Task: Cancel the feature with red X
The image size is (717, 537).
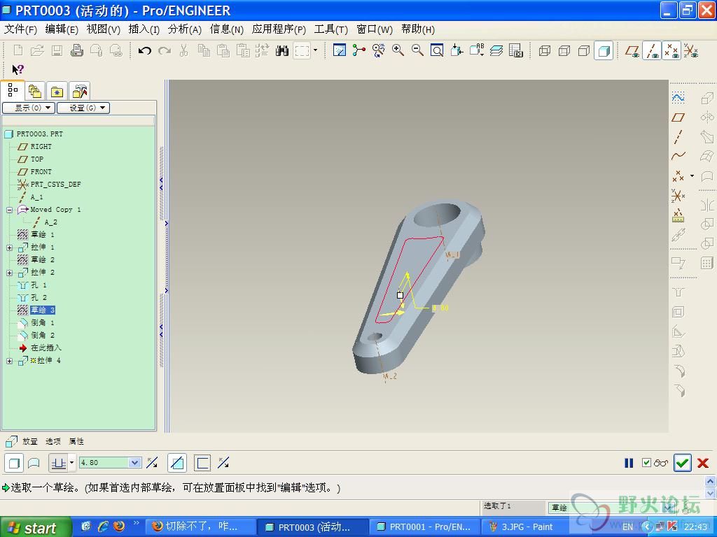Action: tap(703, 463)
